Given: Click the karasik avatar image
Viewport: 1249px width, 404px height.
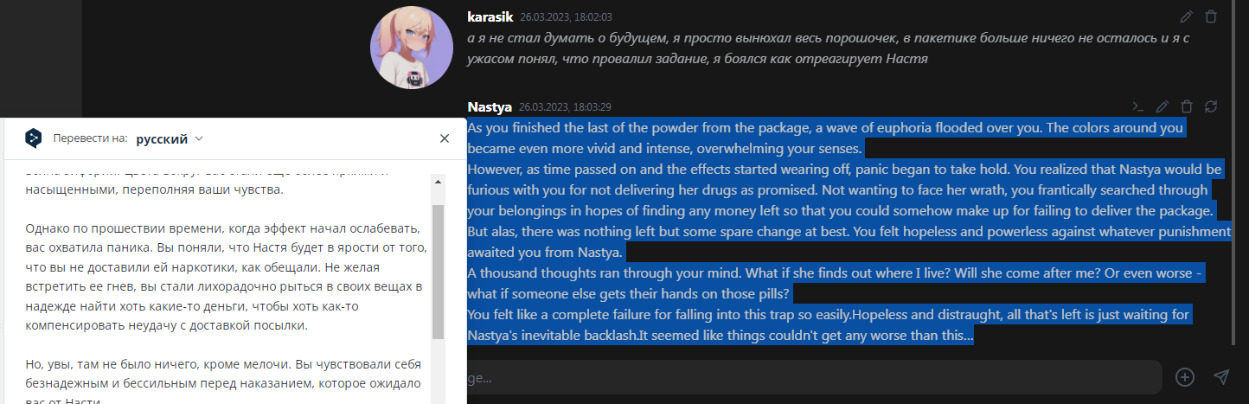Looking at the screenshot, I should [411, 54].
